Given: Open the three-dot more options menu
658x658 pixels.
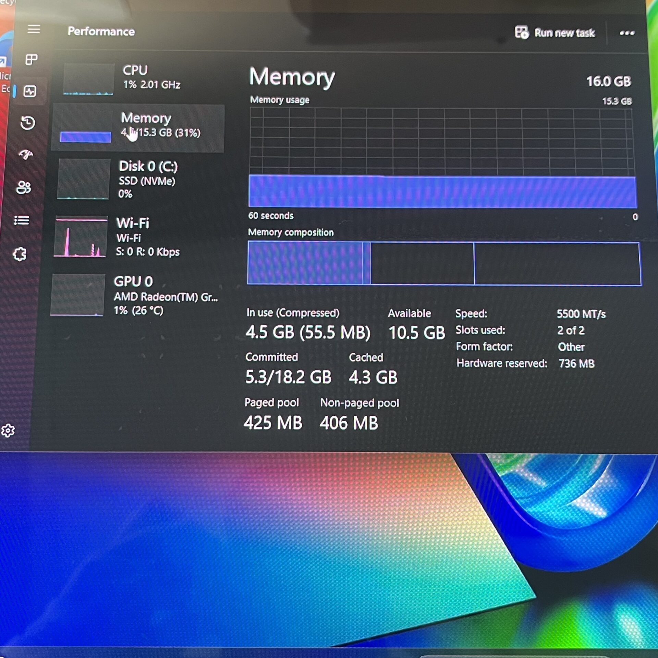Looking at the screenshot, I should 627,33.
